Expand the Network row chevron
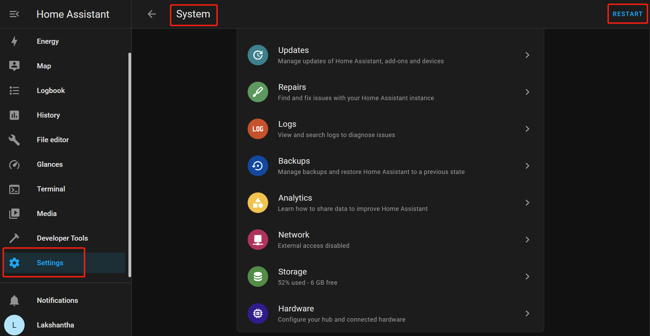The width and height of the screenshot is (650, 336). [527, 240]
